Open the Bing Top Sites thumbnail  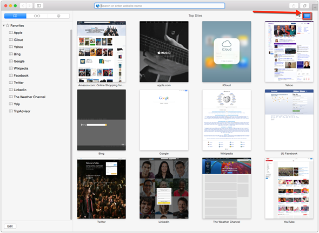coord(102,120)
